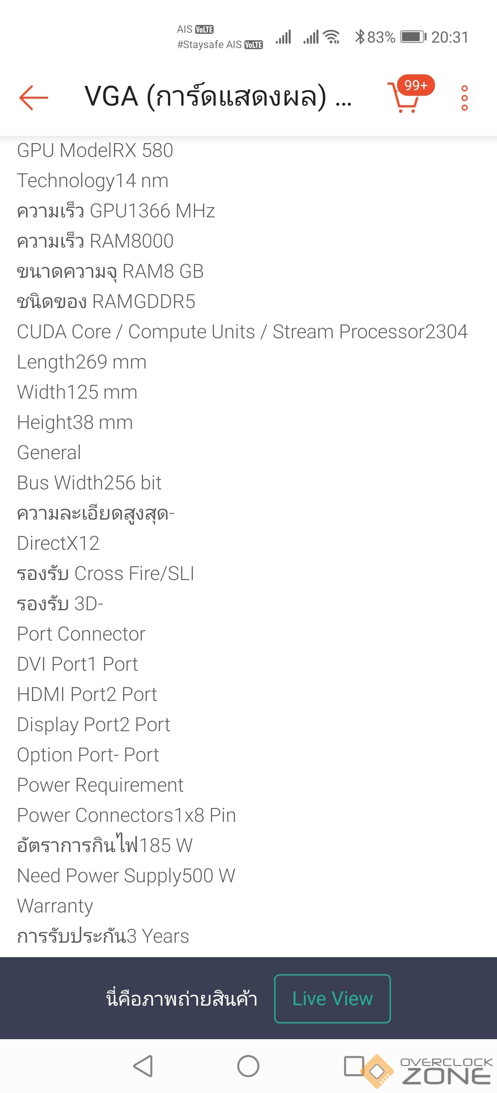Tap the นี่คือภาพถ่ายสินค้า banner text
Viewport: 497px width, 1093px height.
tap(182, 998)
